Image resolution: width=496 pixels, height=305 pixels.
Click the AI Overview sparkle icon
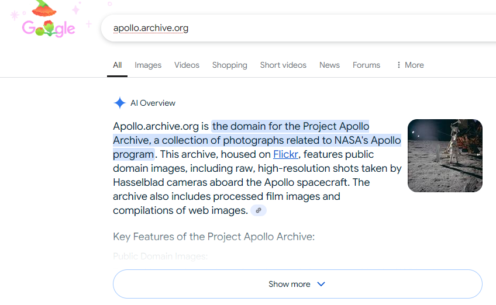click(119, 103)
